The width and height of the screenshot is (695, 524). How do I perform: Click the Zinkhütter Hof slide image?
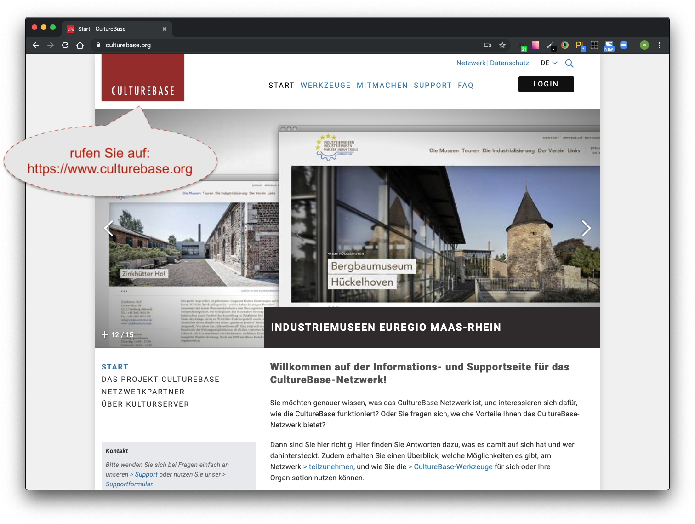(x=193, y=244)
